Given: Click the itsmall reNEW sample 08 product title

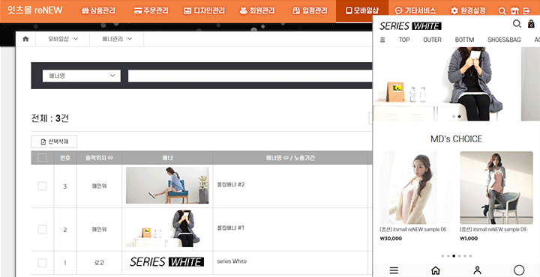Looking at the screenshot, I should (x=493, y=229).
